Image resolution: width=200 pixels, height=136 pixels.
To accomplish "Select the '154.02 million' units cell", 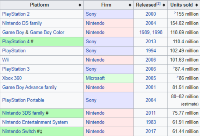I will [x=184, y=23].
